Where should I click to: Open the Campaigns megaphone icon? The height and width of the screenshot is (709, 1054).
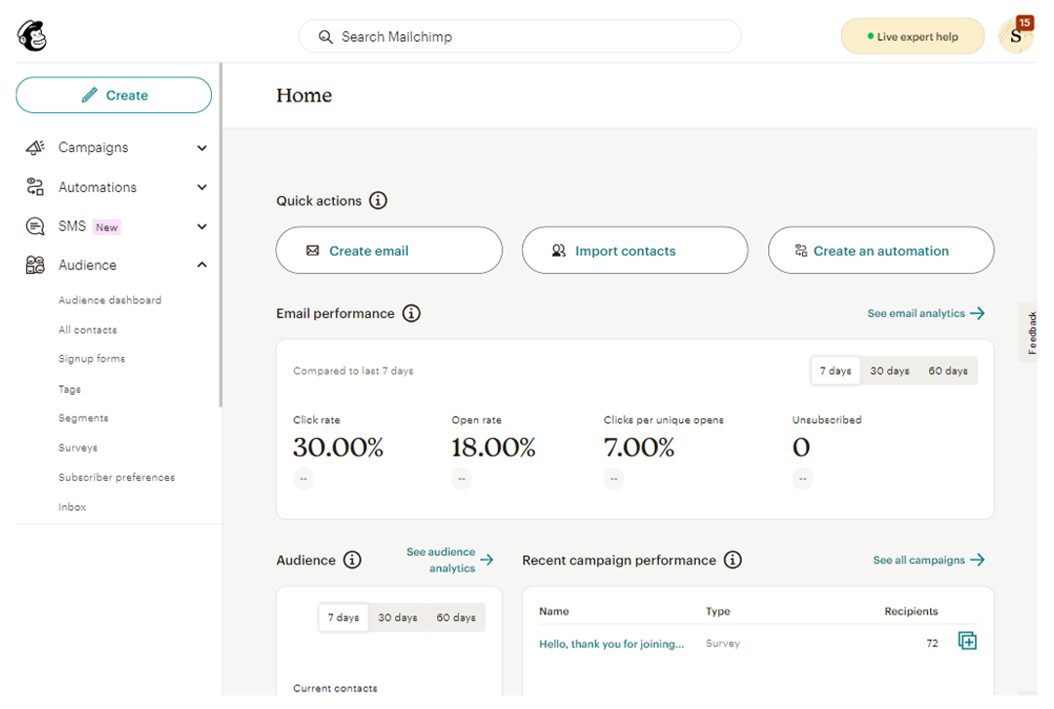pyautogui.click(x=35, y=147)
